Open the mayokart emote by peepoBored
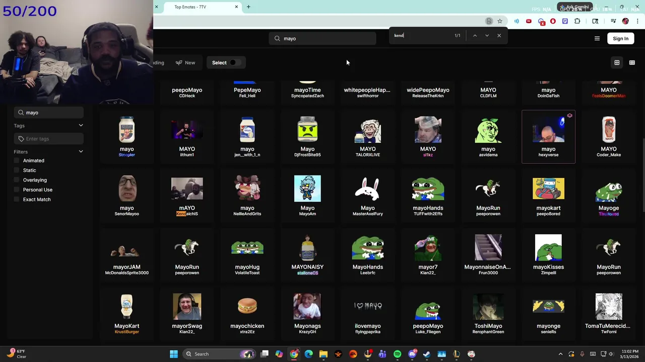Image resolution: width=645 pixels, height=362 pixels. (548, 196)
